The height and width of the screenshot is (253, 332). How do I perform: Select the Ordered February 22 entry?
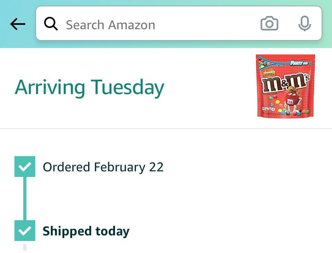point(103,167)
